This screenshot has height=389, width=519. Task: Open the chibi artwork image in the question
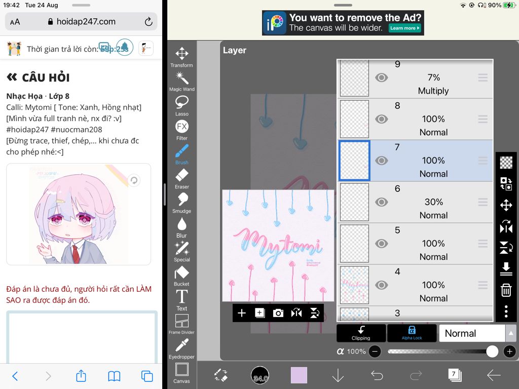pyautogui.click(x=79, y=214)
